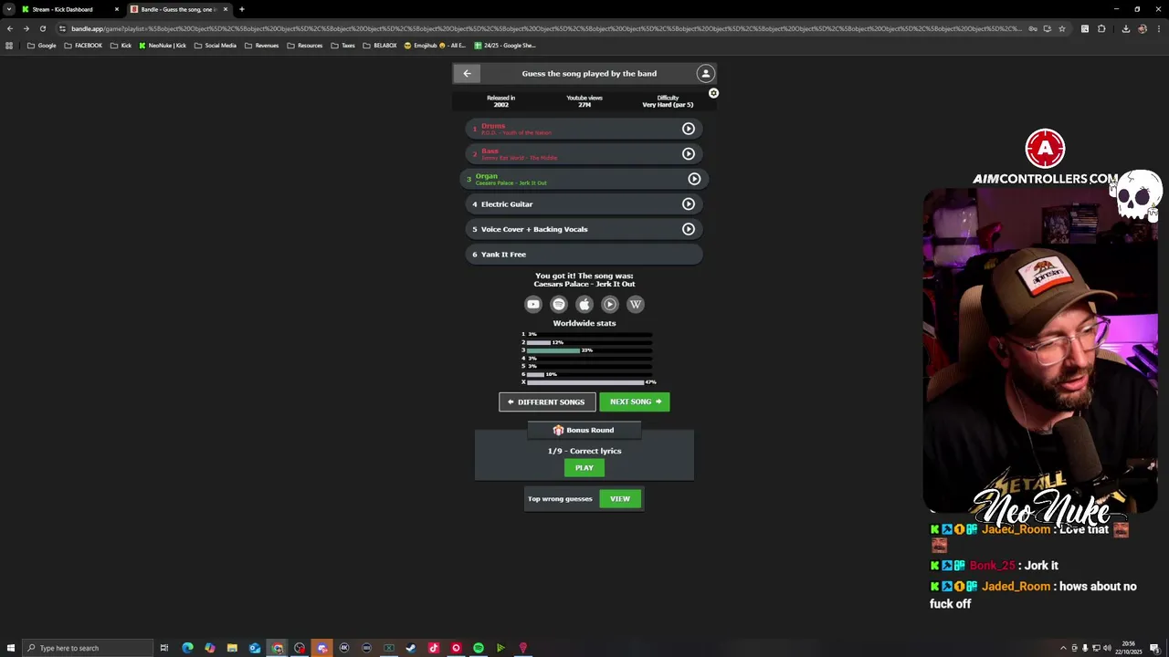Close the Kick Dashboard tab
The width and height of the screenshot is (1169, 657).
(117, 9)
